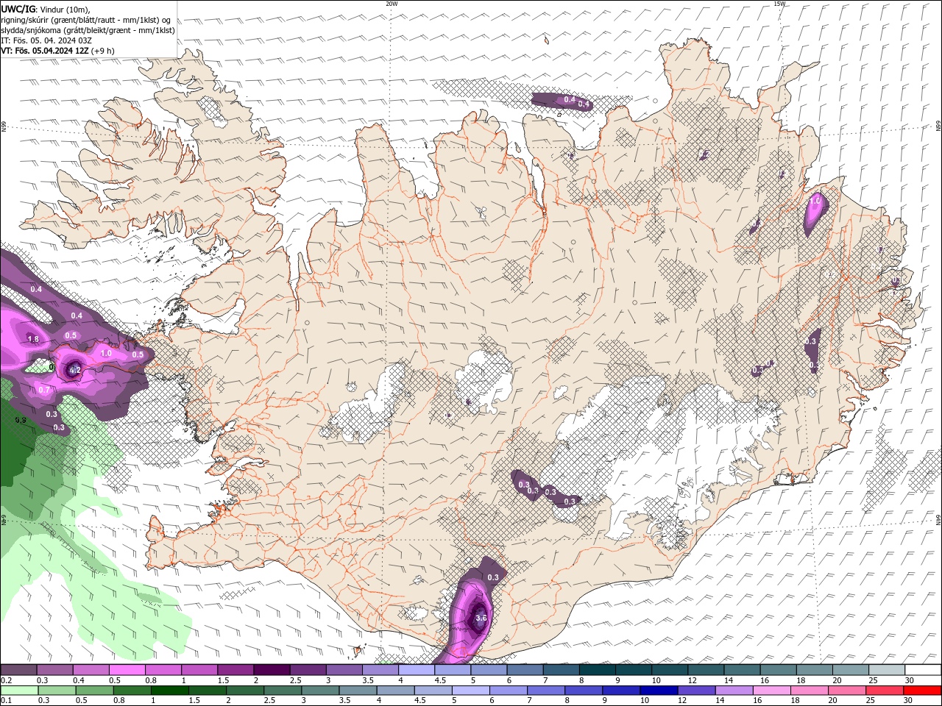This screenshot has height=706, width=942.
Task: Click the '1.8' snowfall value off west coast
Action: tap(32, 339)
